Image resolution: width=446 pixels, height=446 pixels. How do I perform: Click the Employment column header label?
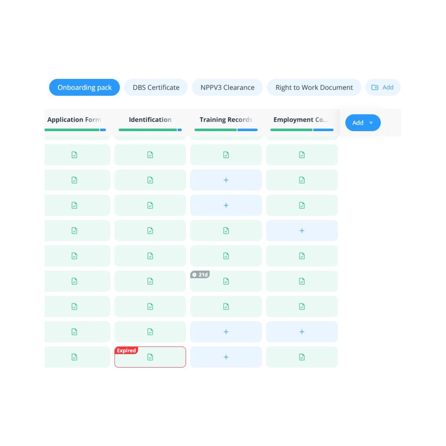point(301,120)
